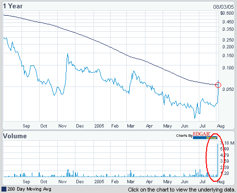The width and height of the screenshot is (237, 193).
Task: Click 'Mar' on the volume chart axis
Action: coord(131,182)
